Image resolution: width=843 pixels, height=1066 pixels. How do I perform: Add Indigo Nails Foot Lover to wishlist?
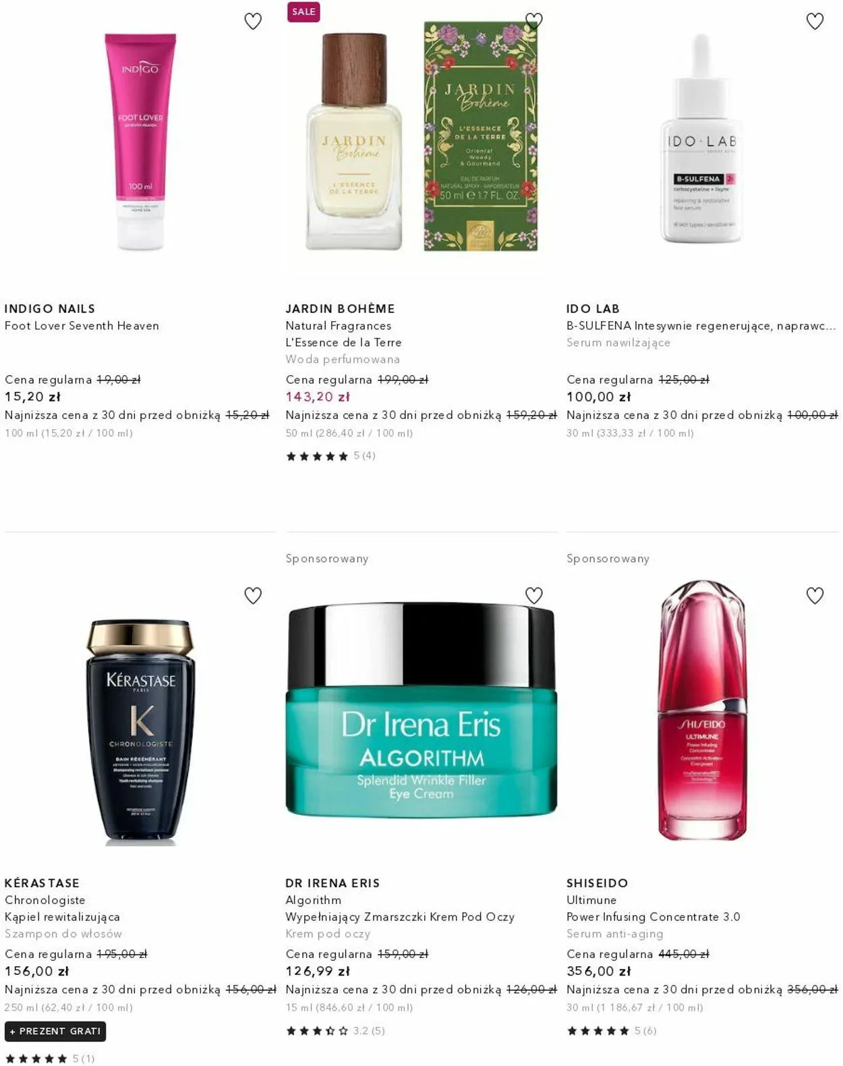click(253, 22)
